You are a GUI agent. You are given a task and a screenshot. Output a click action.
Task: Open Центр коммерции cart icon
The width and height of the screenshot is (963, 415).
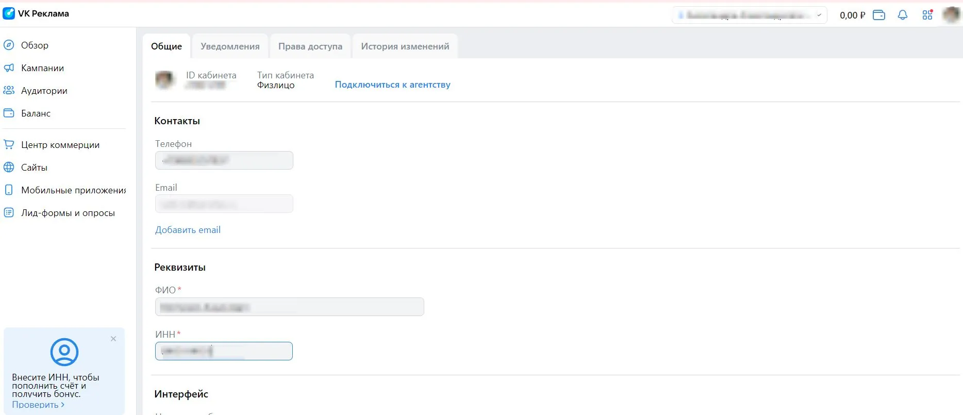(9, 144)
